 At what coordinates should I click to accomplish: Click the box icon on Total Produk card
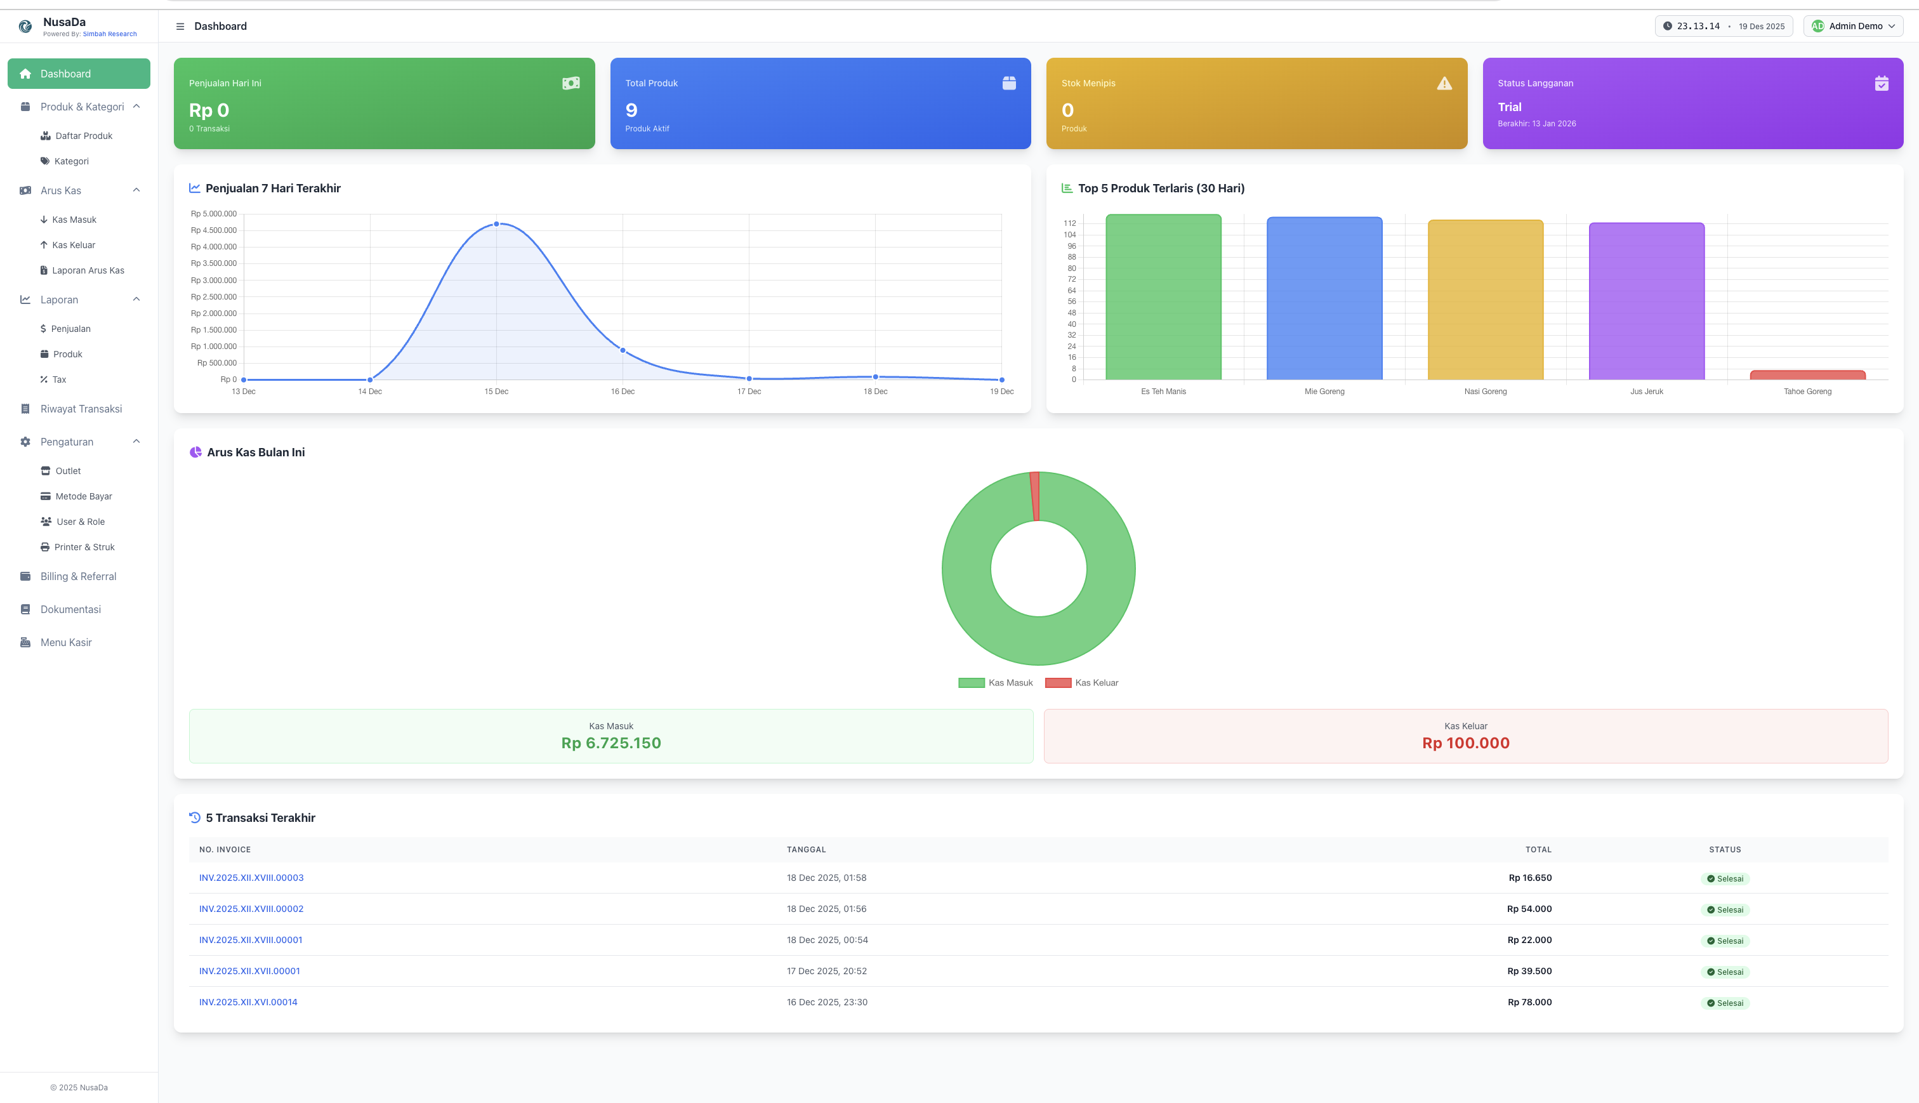point(1009,83)
